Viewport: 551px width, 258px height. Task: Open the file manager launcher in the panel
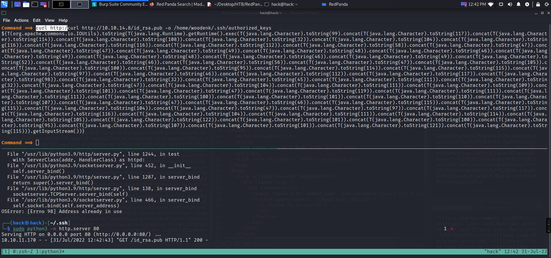[26, 4]
